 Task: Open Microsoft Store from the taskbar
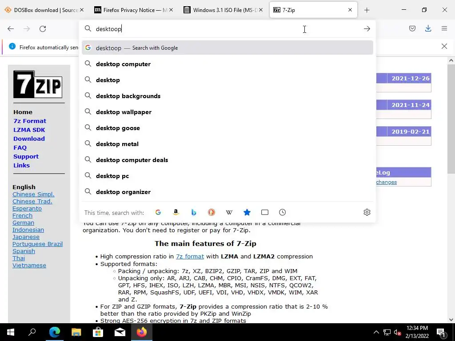pyautogui.click(x=98, y=332)
